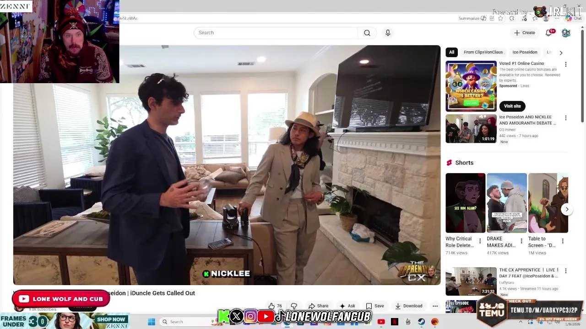
Task: Select the All filter chip
Action: 451,52
